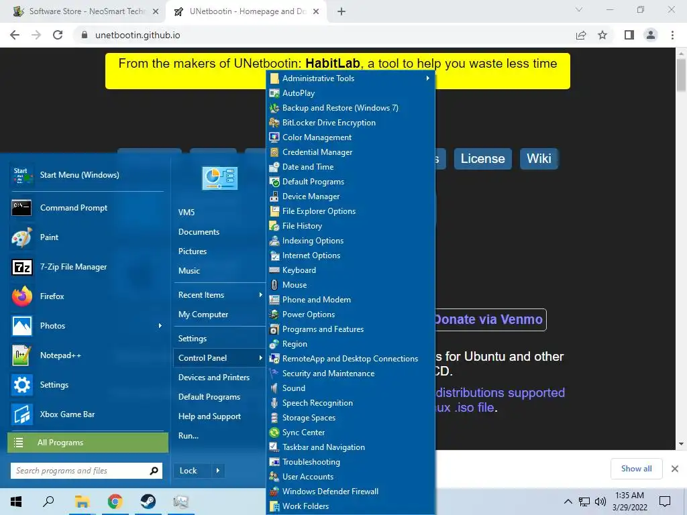Open BitLocker Drive Encryption
This screenshot has width=687, height=515.
(x=350, y=123)
